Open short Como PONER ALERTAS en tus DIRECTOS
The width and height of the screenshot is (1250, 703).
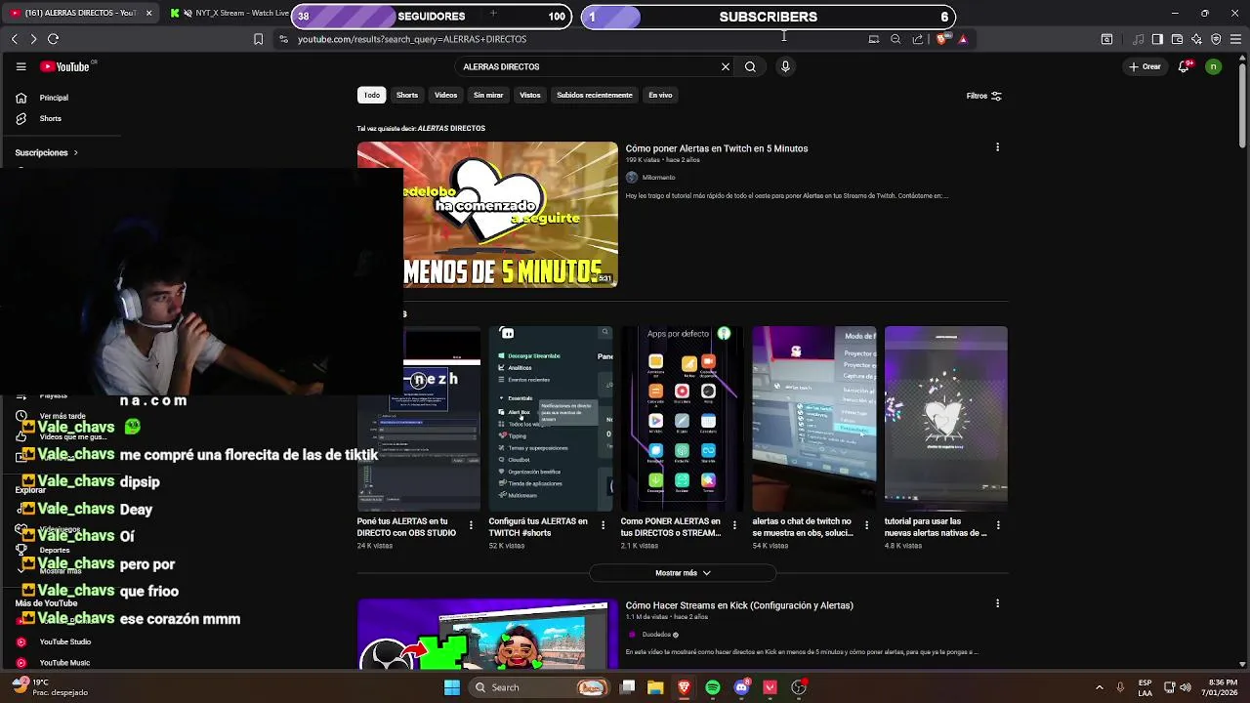[x=682, y=418]
